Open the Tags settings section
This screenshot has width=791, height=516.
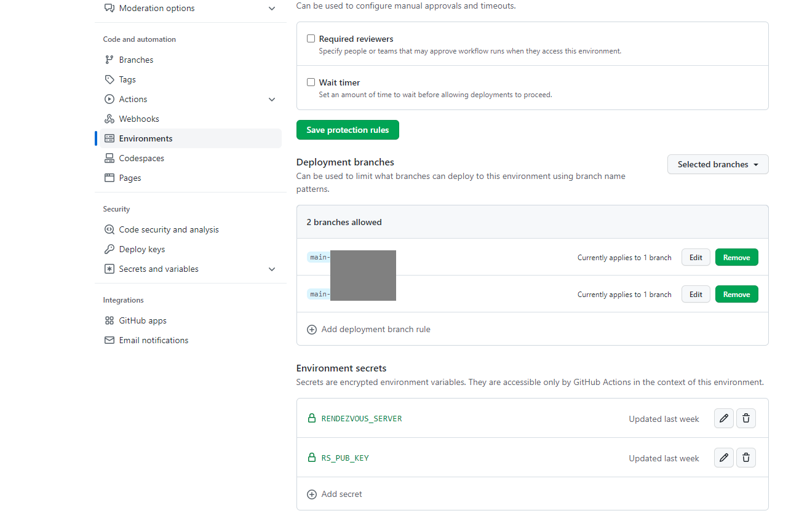(127, 79)
